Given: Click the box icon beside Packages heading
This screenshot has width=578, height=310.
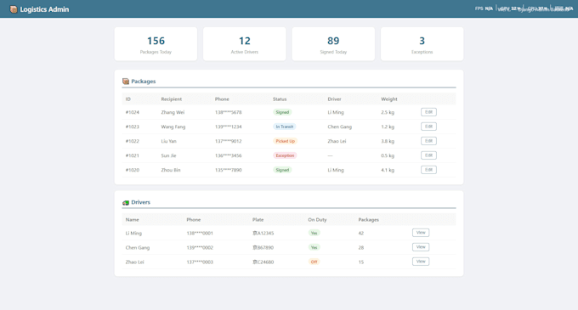Looking at the screenshot, I should tap(126, 82).
